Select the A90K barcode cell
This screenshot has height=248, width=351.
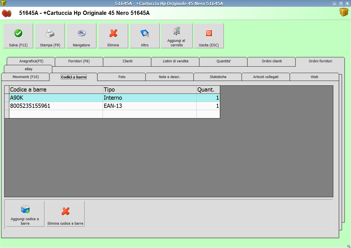[56, 98]
